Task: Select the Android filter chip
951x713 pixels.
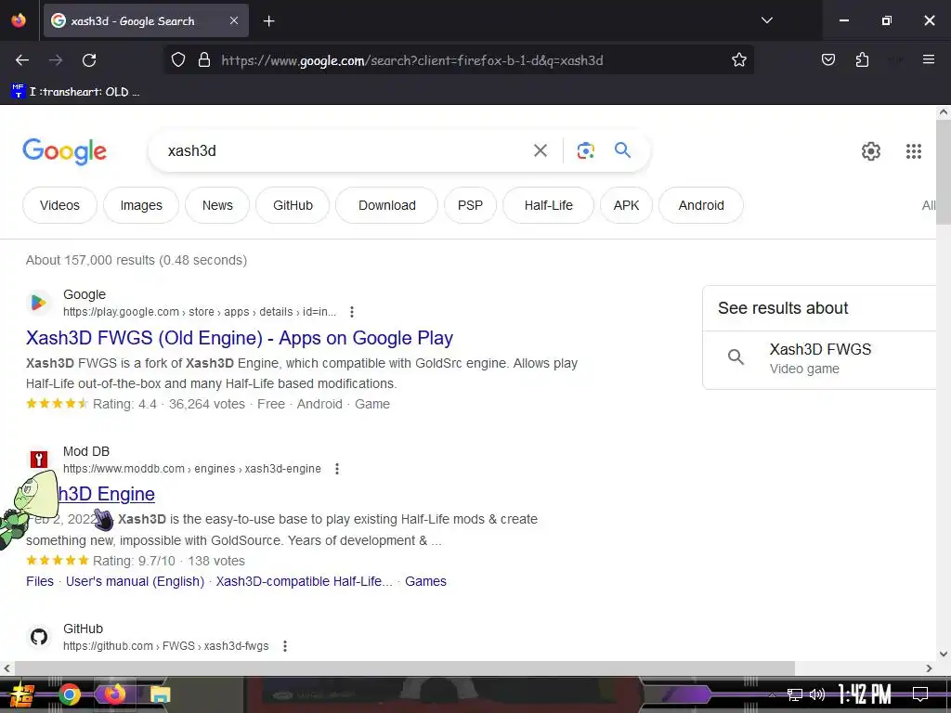Action: (701, 205)
